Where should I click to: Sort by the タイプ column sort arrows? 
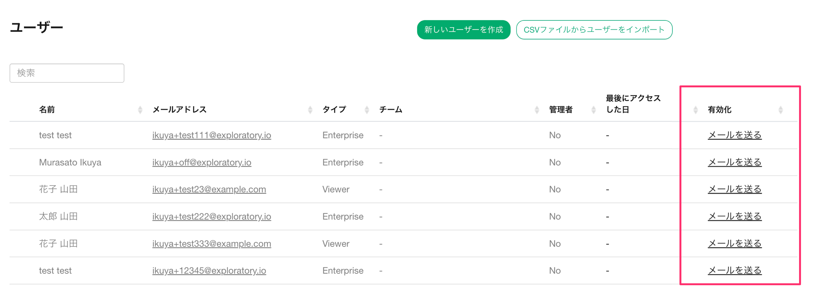tap(367, 110)
